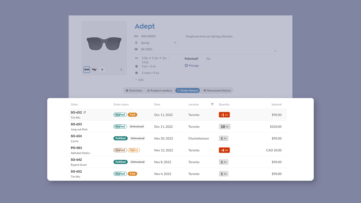Click the Manage circle icon under Polarized
This screenshot has height=203, width=361.
(187, 65)
